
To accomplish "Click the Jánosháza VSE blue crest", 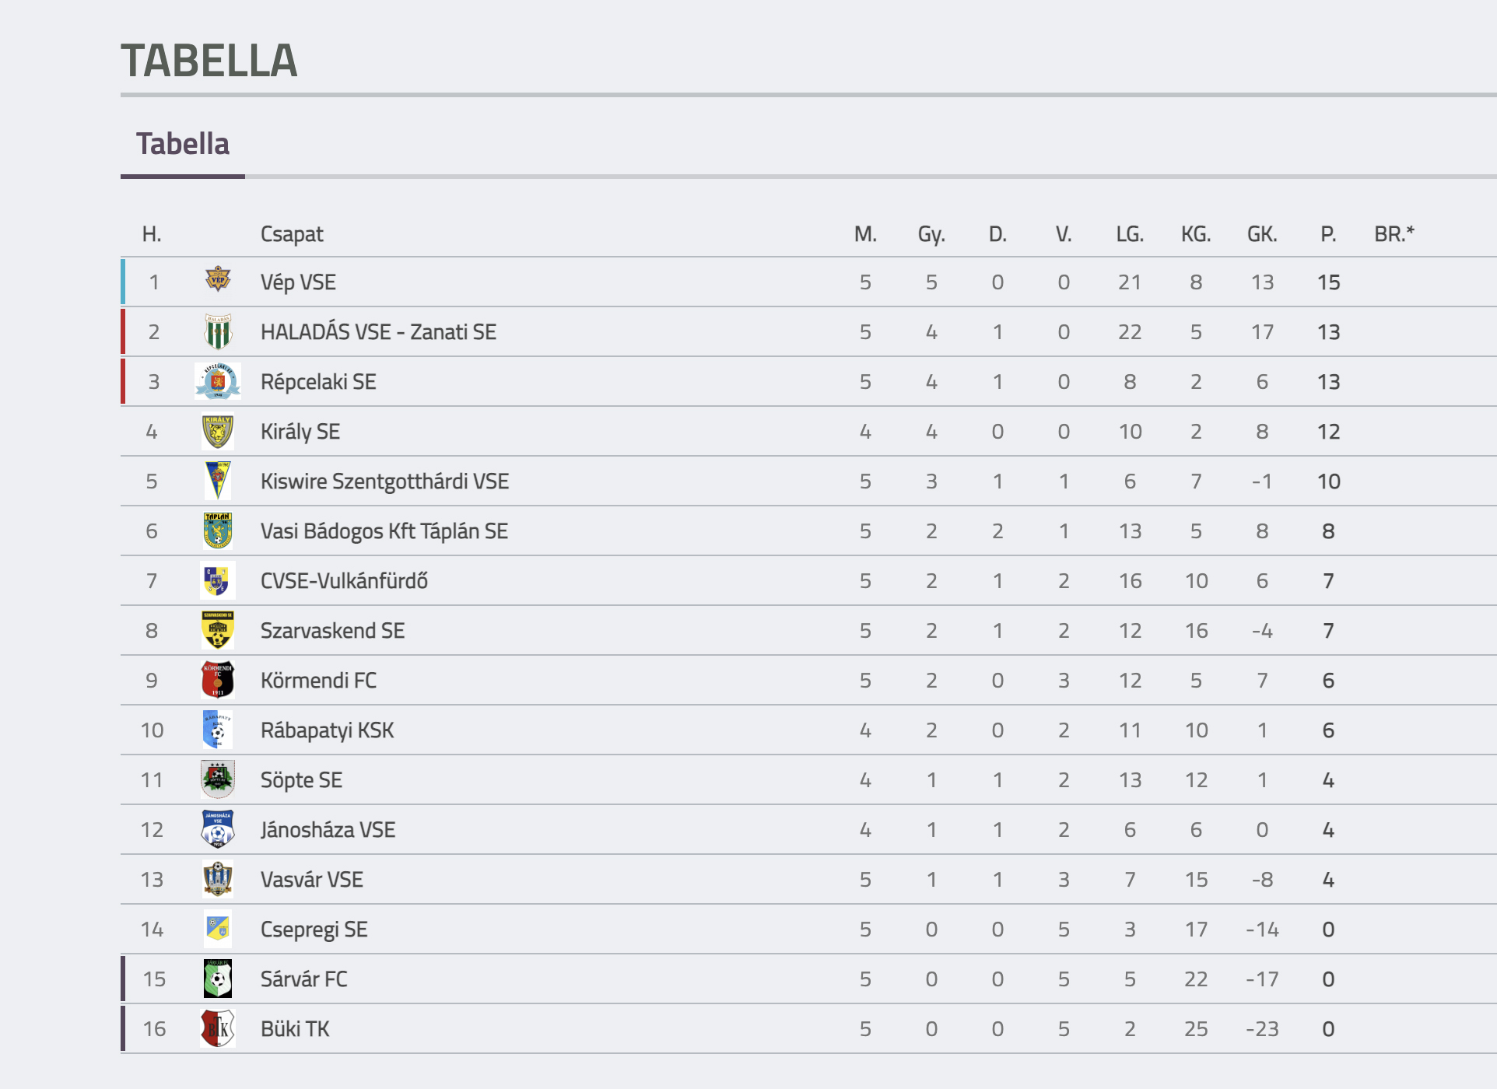I will [218, 830].
